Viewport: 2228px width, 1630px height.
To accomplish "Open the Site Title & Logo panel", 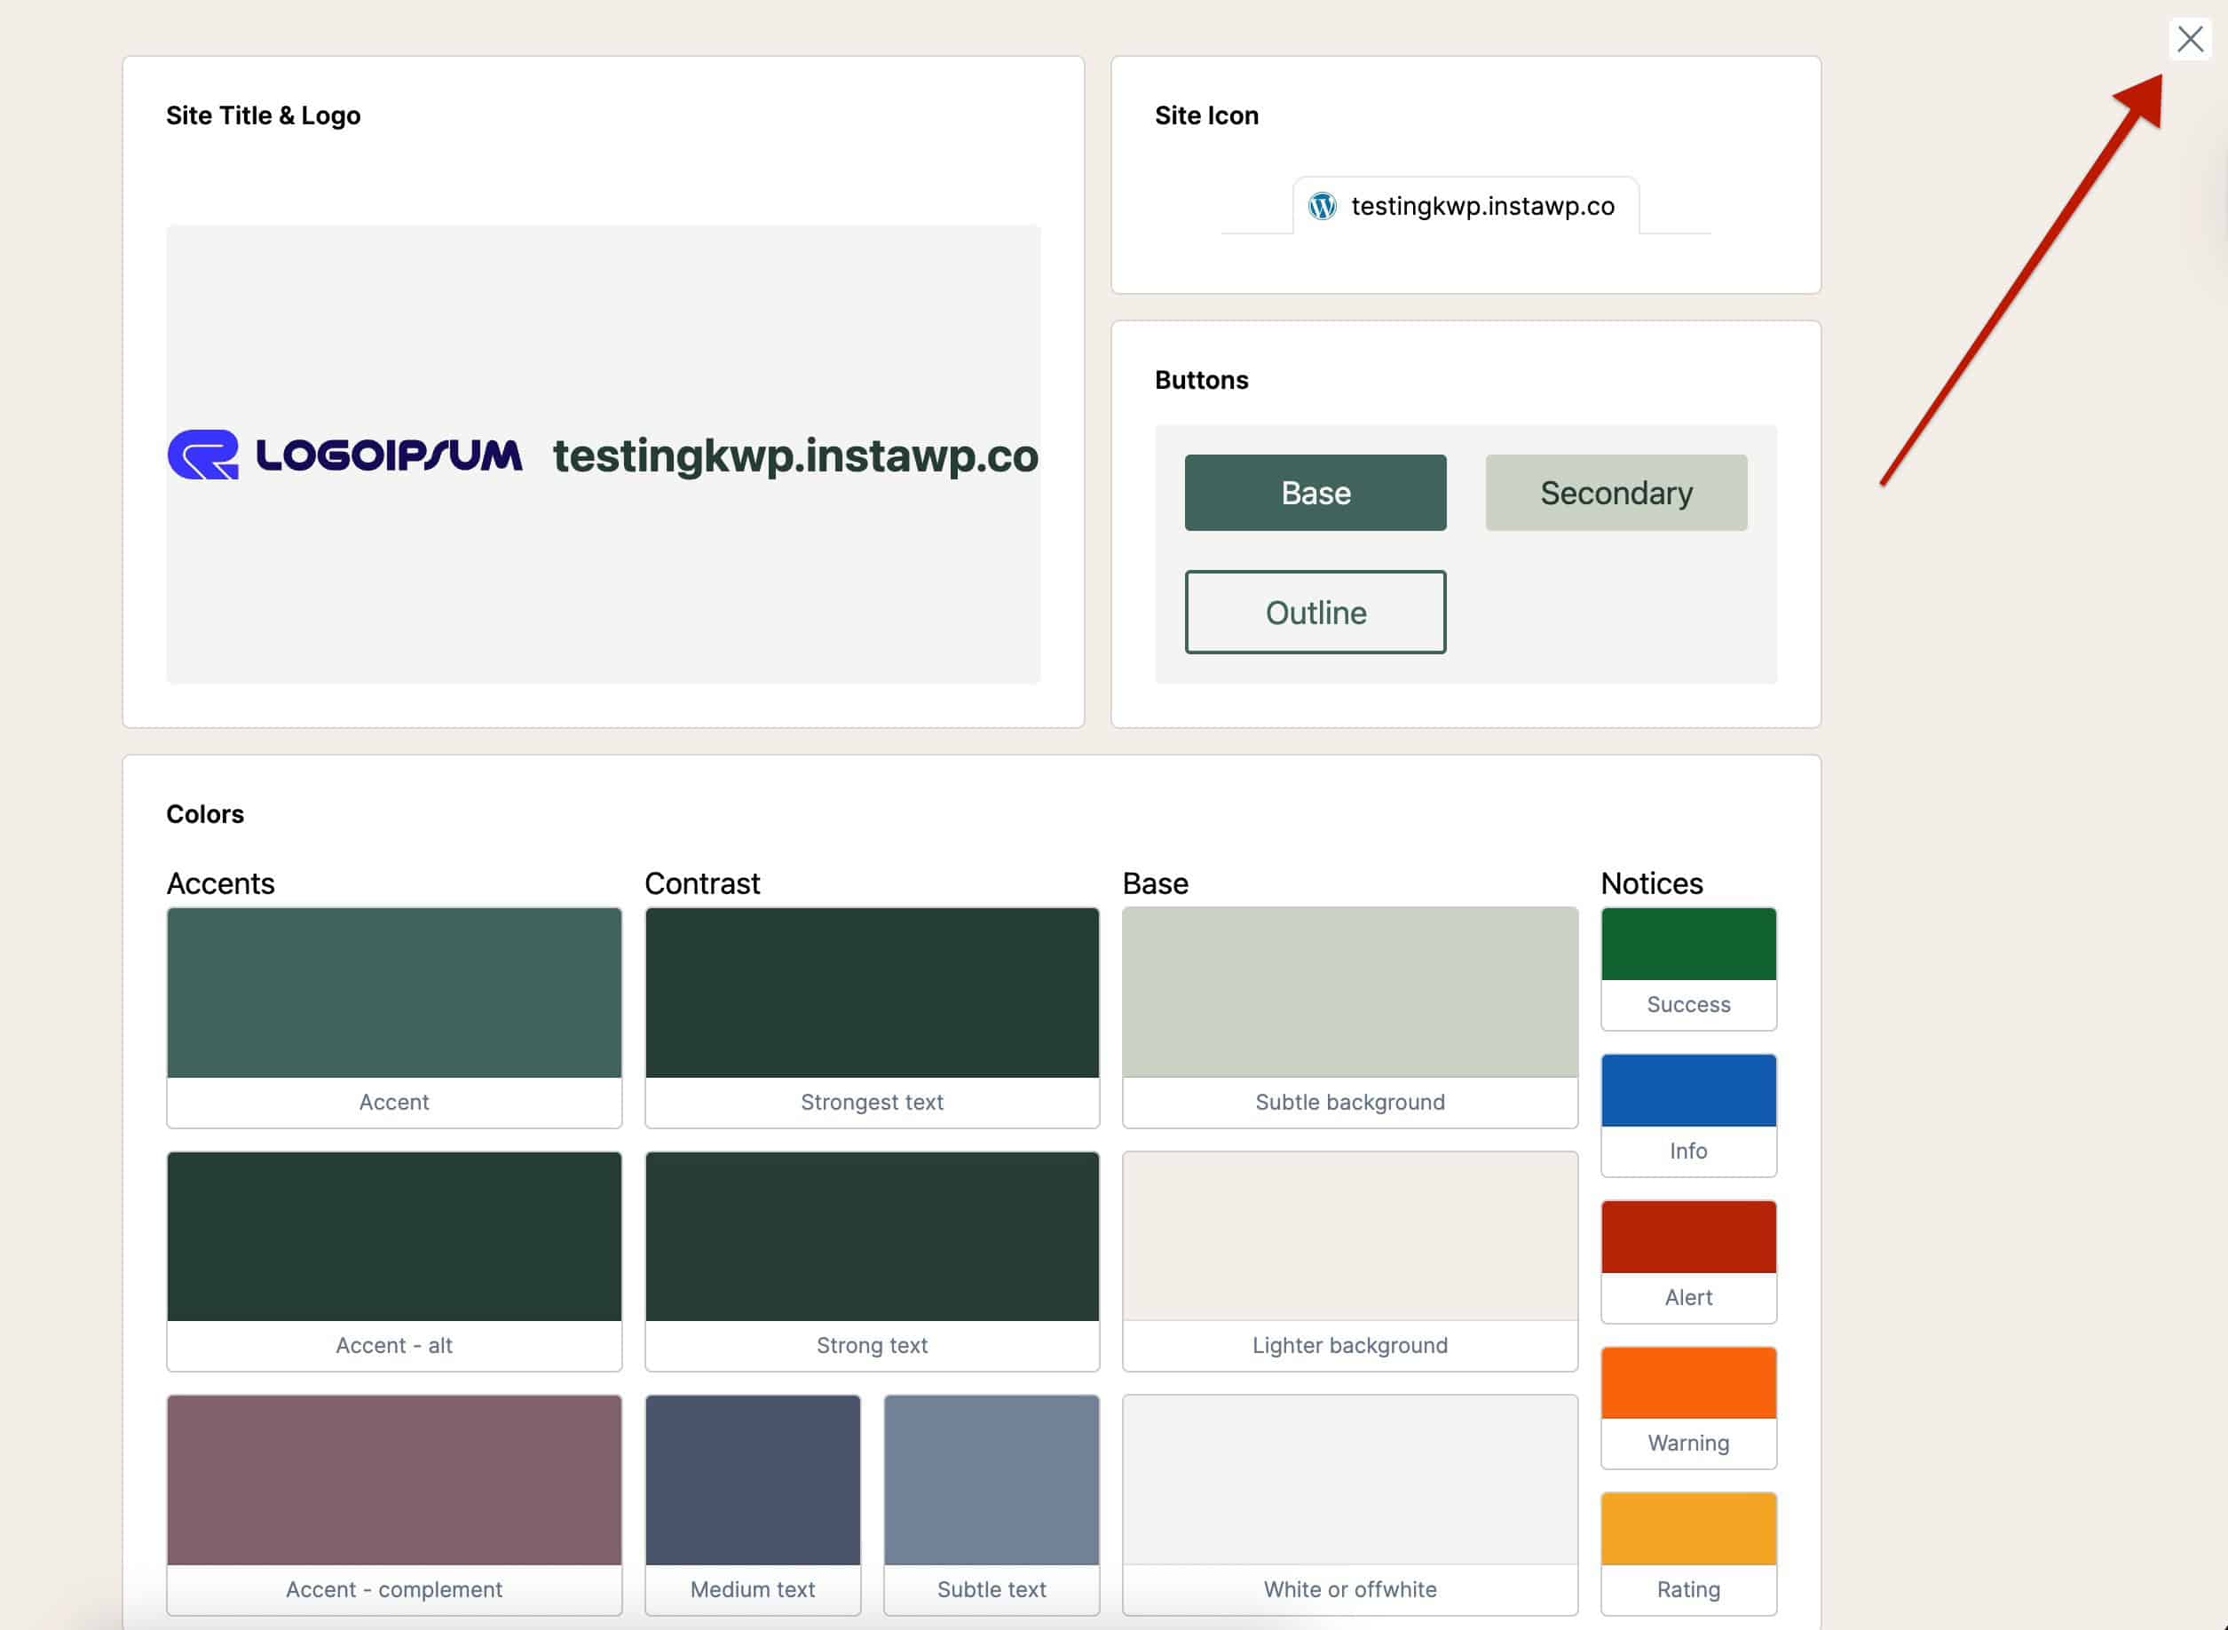I will [264, 115].
